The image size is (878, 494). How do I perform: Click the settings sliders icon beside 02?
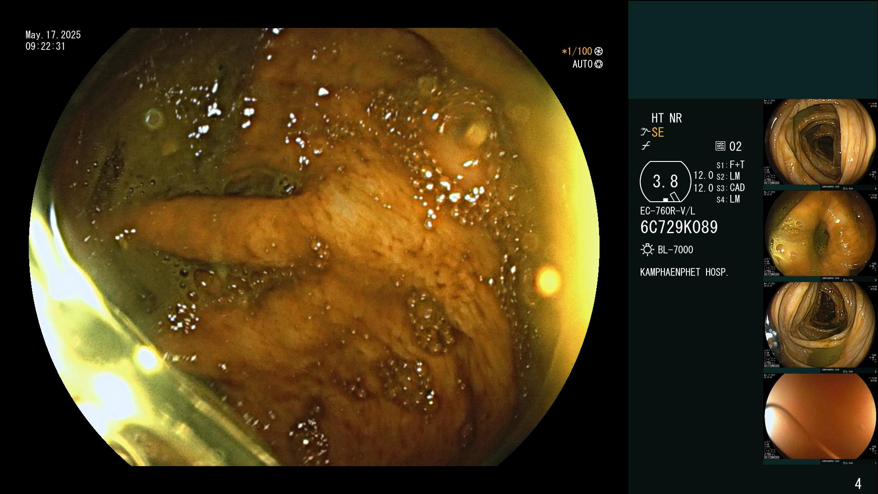[720, 146]
